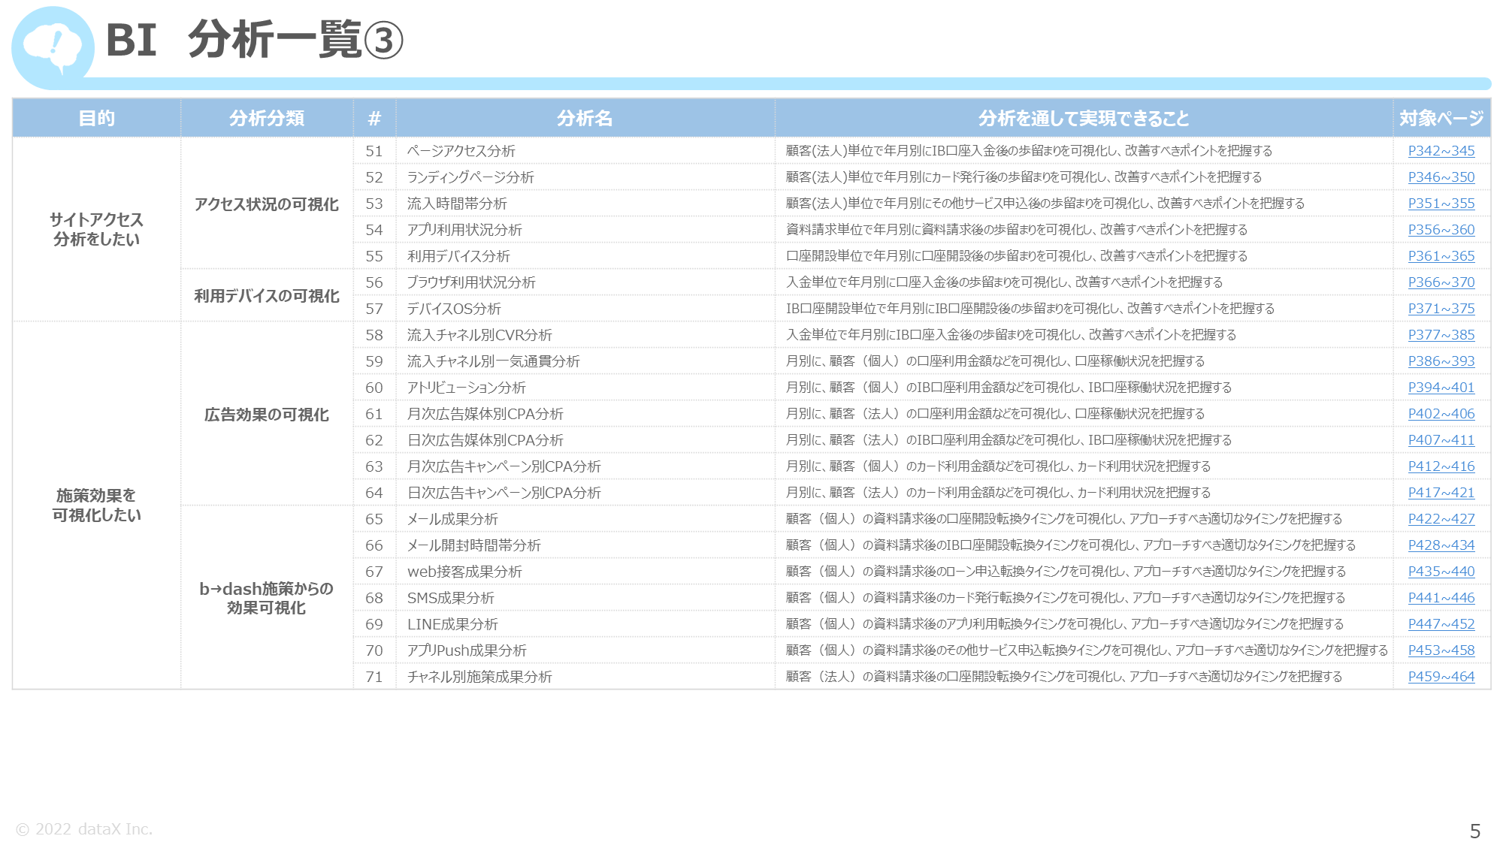This screenshot has height=845, width=1503.
Task: Open page link P371~375
Action: pos(1441,309)
